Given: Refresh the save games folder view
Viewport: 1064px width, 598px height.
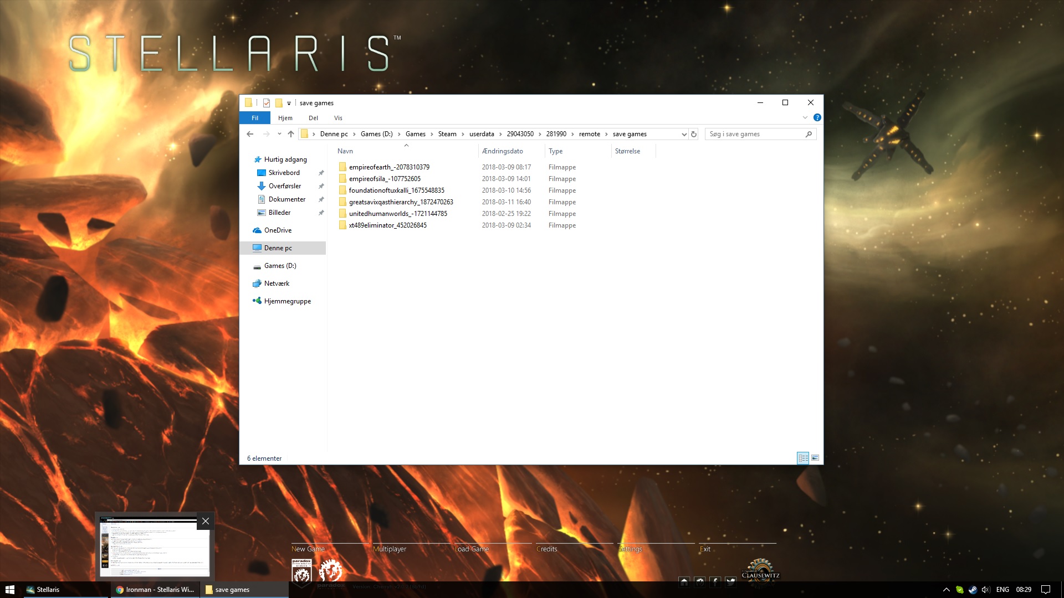Looking at the screenshot, I should [693, 134].
